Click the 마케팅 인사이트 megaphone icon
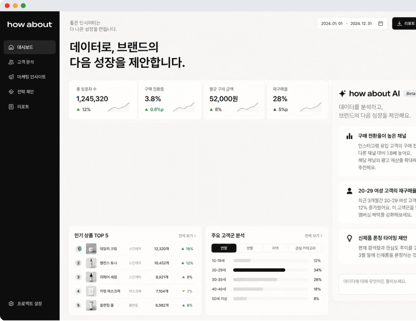Viewport: 416px width, 321px height. (11, 77)
